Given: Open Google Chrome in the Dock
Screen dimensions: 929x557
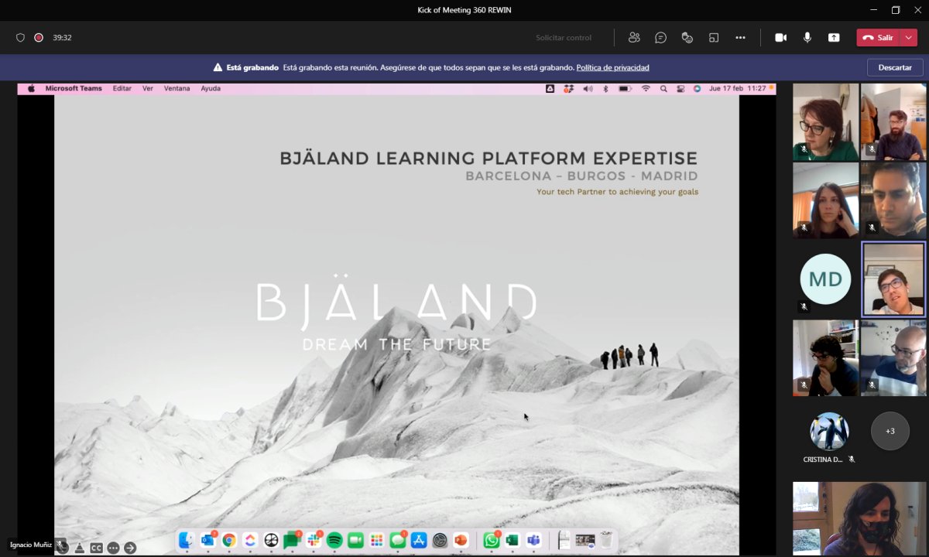Looking at the screenshot, I should point(229,541).
